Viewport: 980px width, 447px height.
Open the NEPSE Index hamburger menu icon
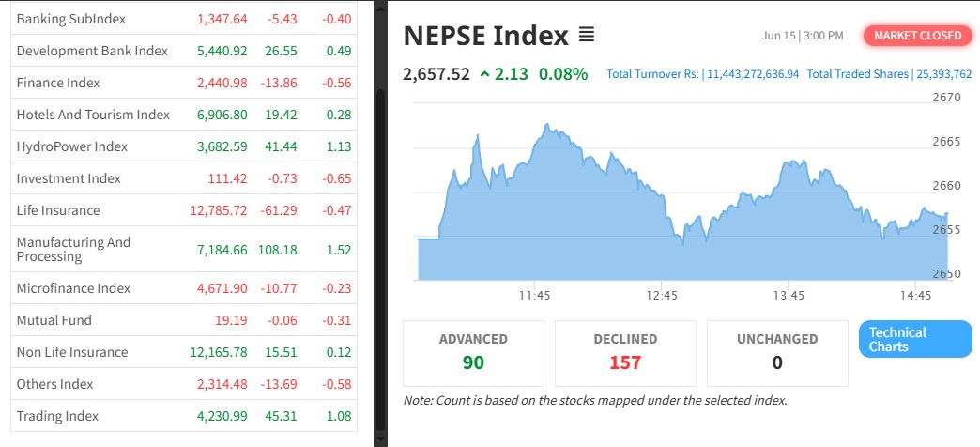coord(587,36)
